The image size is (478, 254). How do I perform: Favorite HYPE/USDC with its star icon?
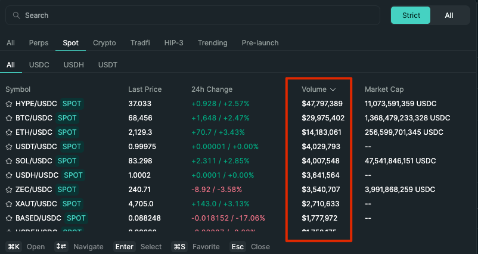(x=9, y=104)
